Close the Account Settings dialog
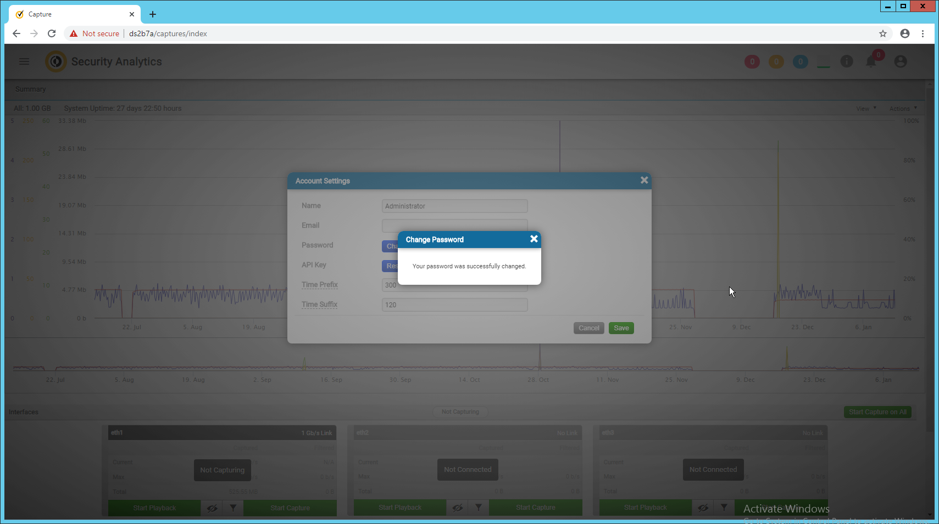 [644, 181]
